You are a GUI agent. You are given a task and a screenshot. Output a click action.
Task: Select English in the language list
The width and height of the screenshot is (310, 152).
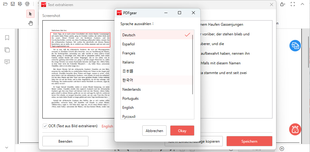(x=157, y=108)
